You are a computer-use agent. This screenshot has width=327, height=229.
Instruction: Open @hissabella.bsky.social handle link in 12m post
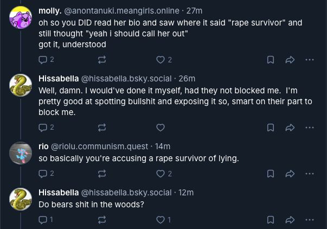(x=126, y=193)
